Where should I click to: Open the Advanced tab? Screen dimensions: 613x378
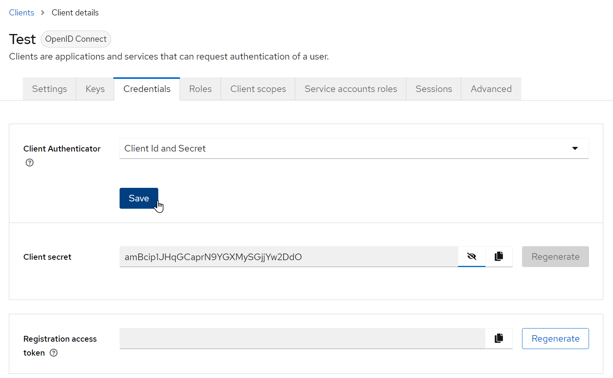click(x=491, y=89)
